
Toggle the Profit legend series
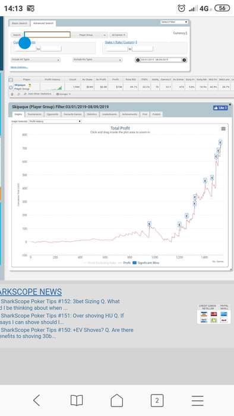click(124, 263)
